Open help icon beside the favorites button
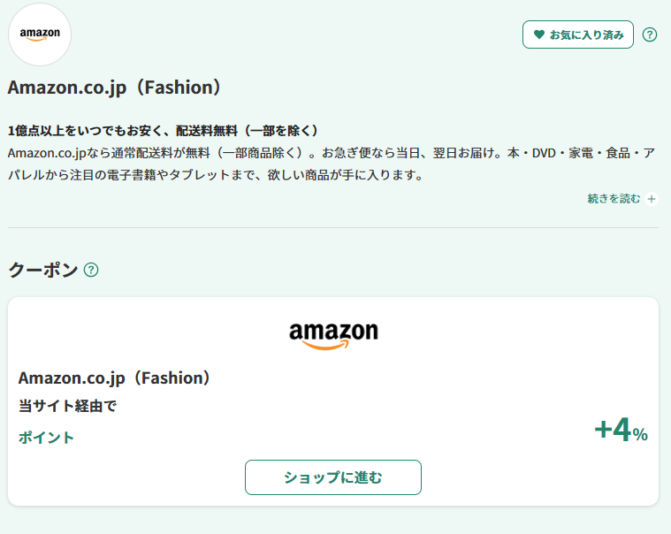Viewport: 671px width, 534px height. tap(650, 35)
